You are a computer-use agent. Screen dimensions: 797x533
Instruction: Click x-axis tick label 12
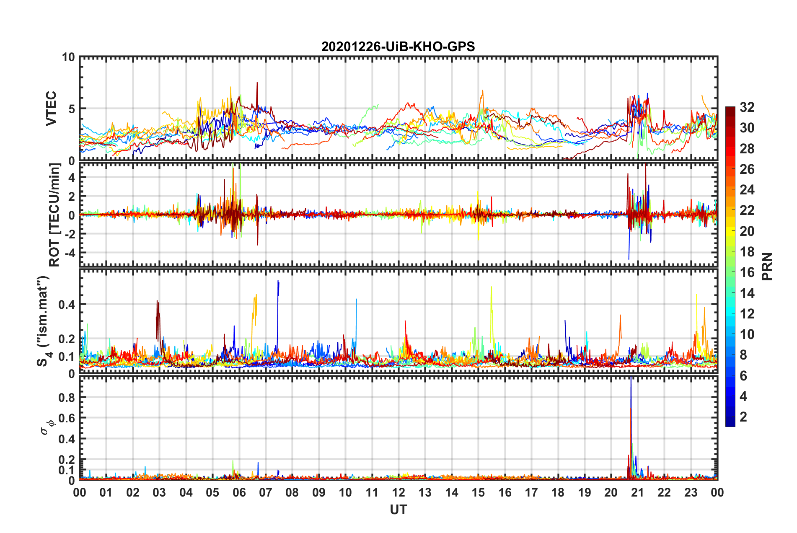tap(398, 492)
